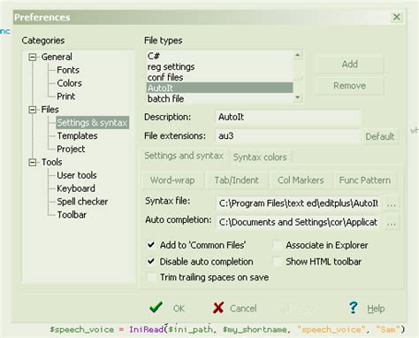This screenshot has width=419, height=338.
Task: Collapse the General category node
Action: click(33, 57)
